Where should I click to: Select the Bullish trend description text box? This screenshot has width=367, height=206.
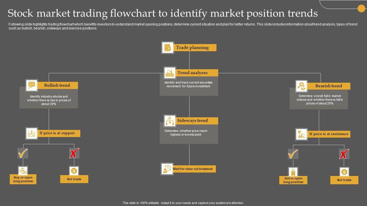click(49, 100)
